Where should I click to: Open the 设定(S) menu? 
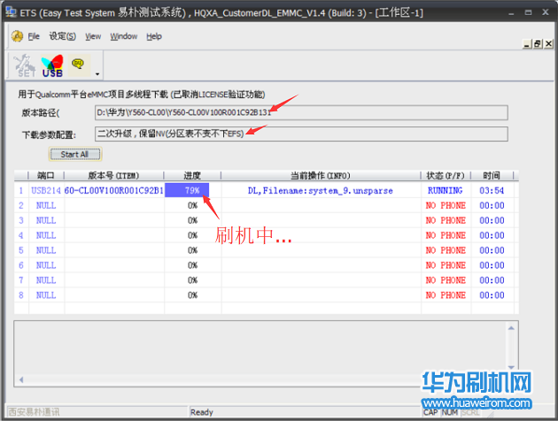coord(63,36)
